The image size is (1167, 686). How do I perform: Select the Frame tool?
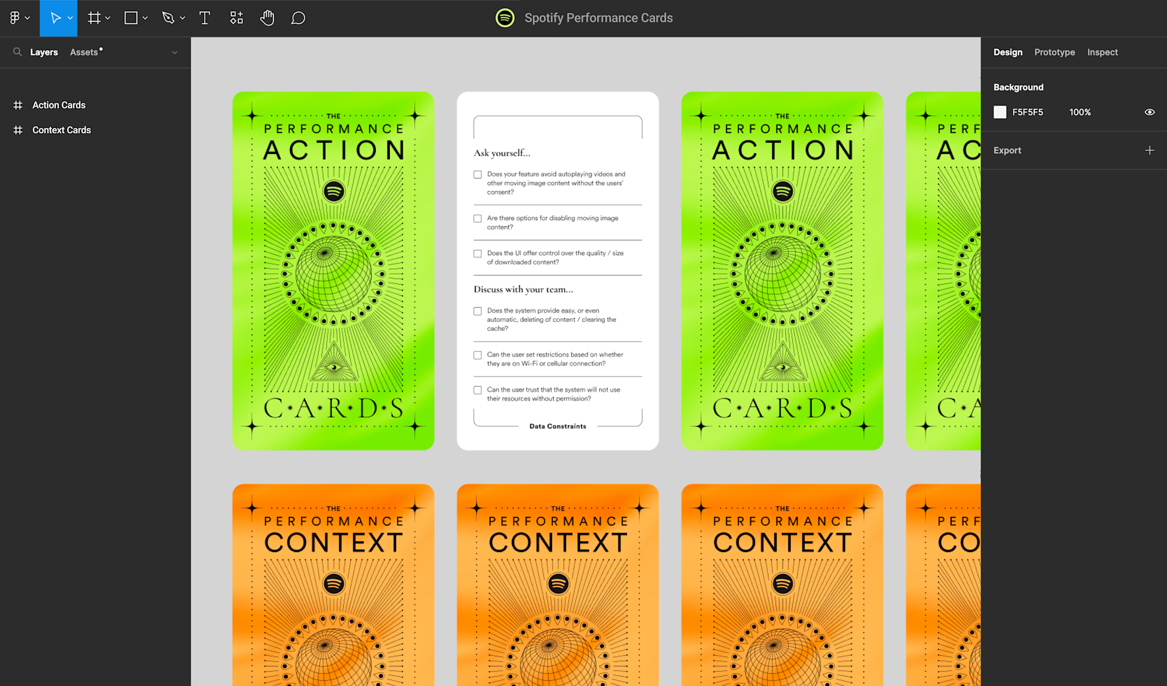[x=93, y=17]
